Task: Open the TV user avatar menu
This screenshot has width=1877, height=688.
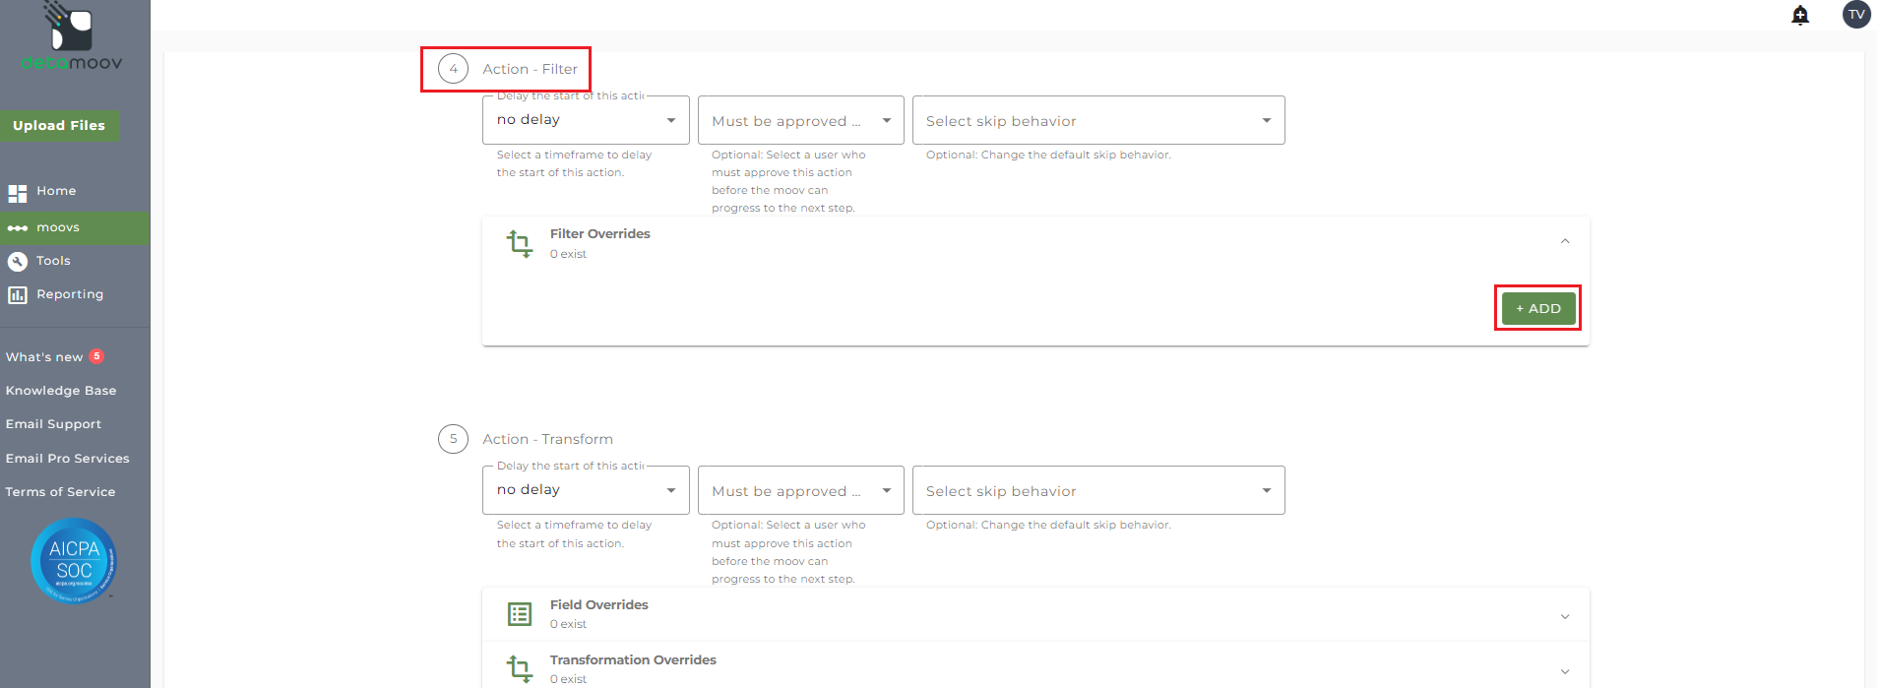Action: click(x=1855, y=15)
